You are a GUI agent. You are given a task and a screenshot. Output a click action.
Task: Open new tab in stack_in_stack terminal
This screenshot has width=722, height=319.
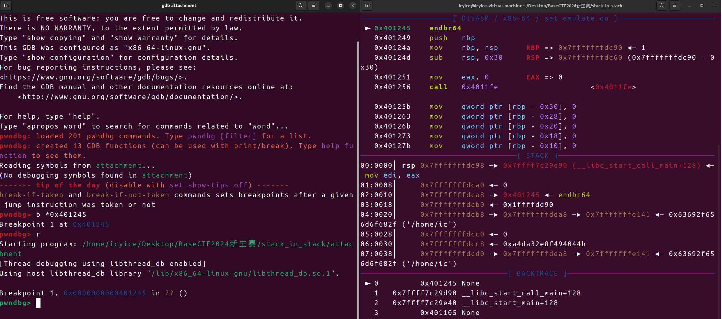tap(367, 6)
